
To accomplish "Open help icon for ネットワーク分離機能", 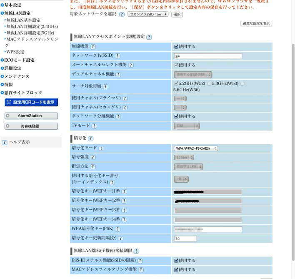I will (118, 116).
